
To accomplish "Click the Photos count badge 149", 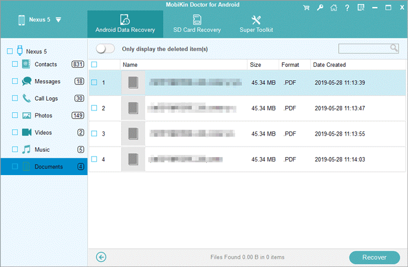I will (x=78, y=115).
